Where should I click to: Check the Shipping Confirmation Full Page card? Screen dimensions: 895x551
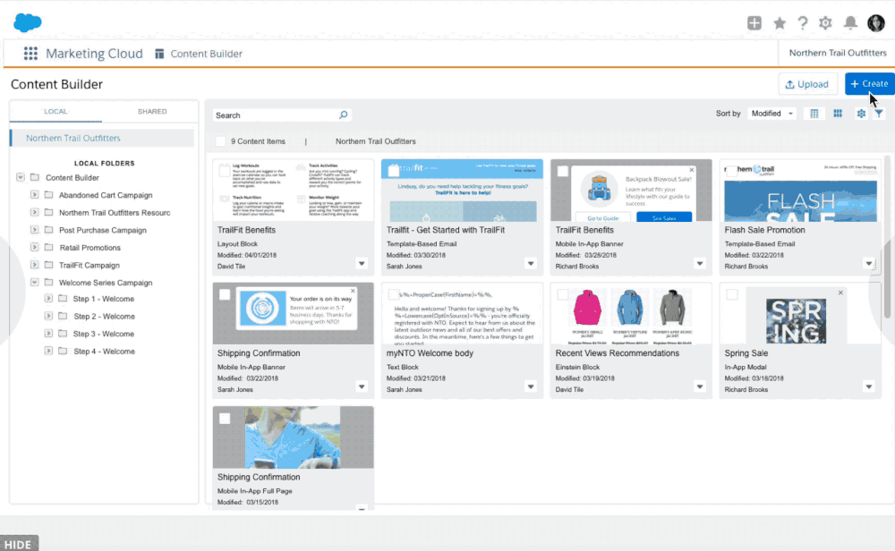(225, 419)
